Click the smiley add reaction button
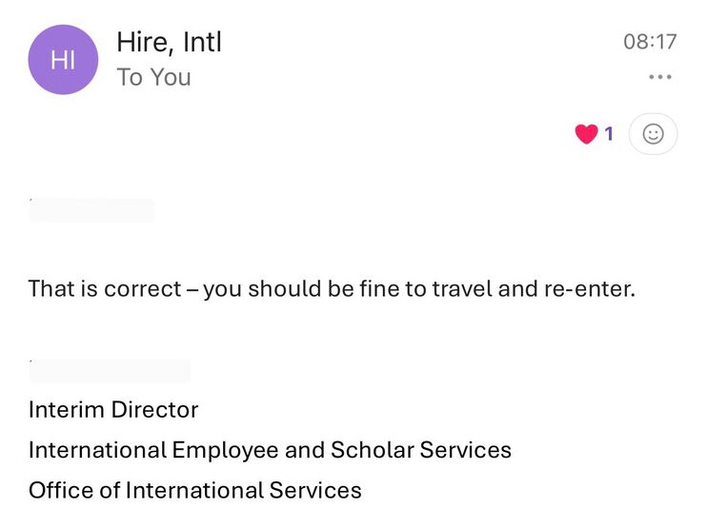Viewport: 706px width, 508px height. pyautogui.click(x=653, y=134)
